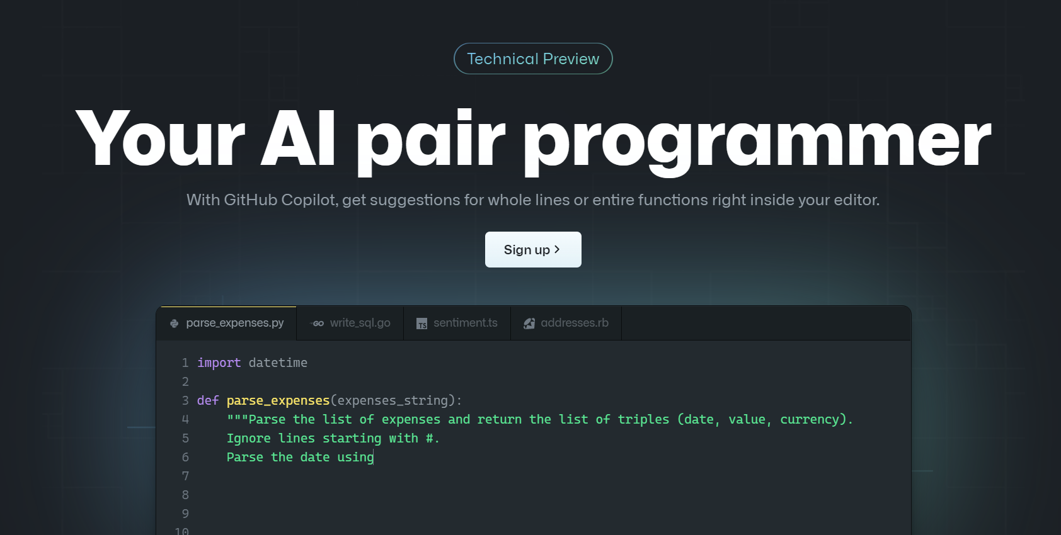Click line number 7 in the editor gutter
1061x535 pixels.
(185, 476)
